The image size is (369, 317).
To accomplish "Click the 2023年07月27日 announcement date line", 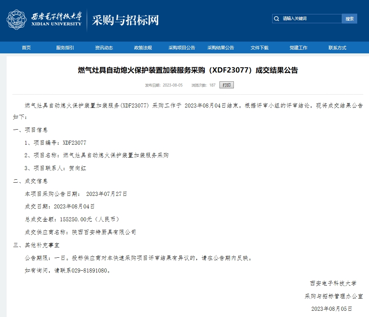I will point(76,194).
